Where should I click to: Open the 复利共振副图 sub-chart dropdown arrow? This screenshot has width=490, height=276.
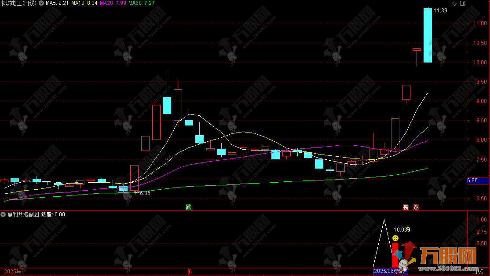click(x=3, y=214)
